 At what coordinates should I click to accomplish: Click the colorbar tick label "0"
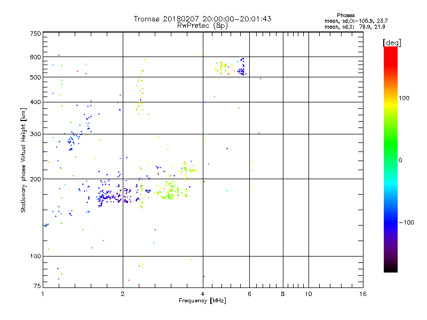pos(400,161)
